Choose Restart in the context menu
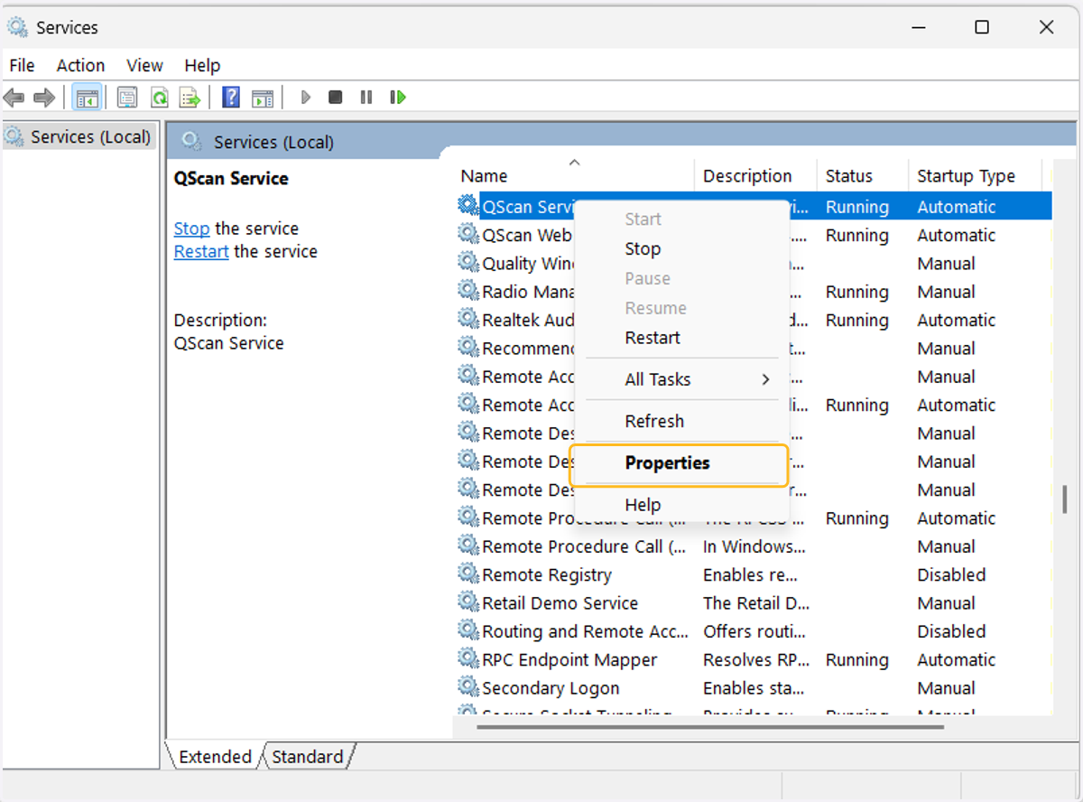This screenshot has height=802, width=1083. pos(682,338)
